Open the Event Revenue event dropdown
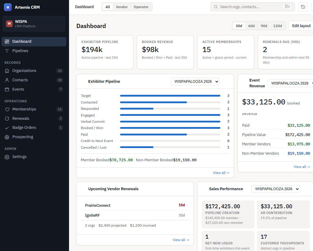 (290, 83)
